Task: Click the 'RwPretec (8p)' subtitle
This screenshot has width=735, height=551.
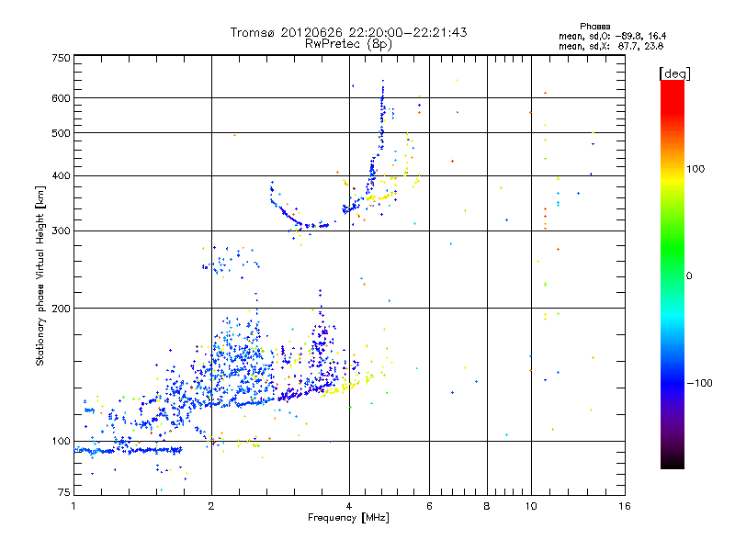Action: 348,44
